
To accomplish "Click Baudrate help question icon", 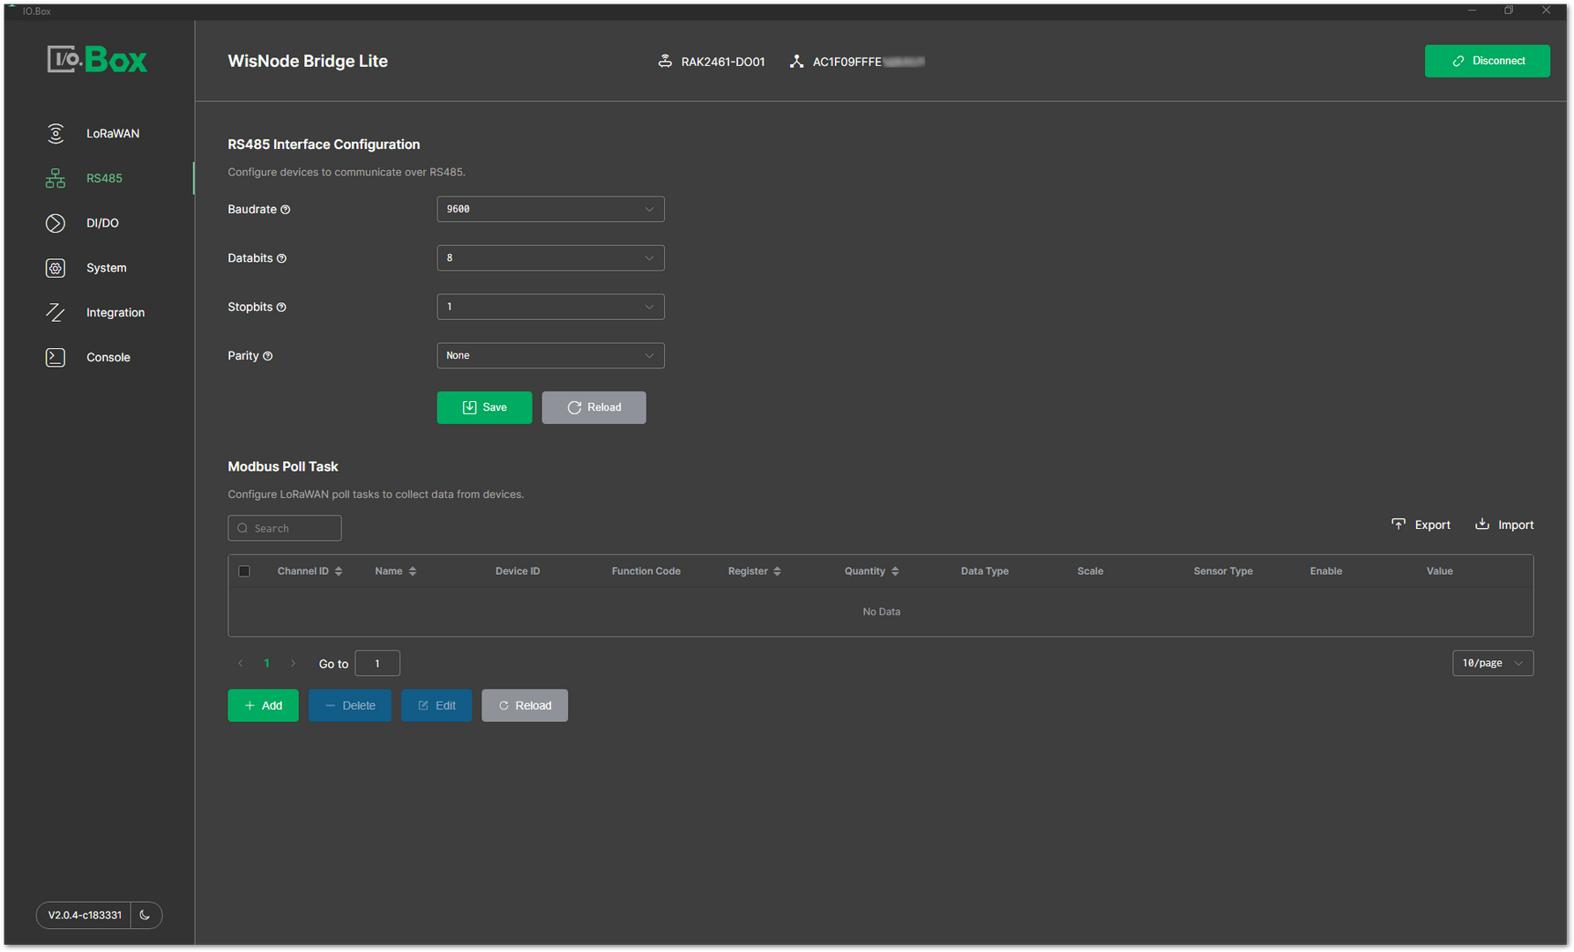I will (285, 210).
